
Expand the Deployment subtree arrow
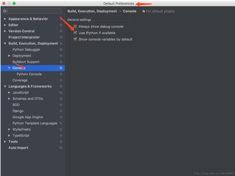click(9, 56)
